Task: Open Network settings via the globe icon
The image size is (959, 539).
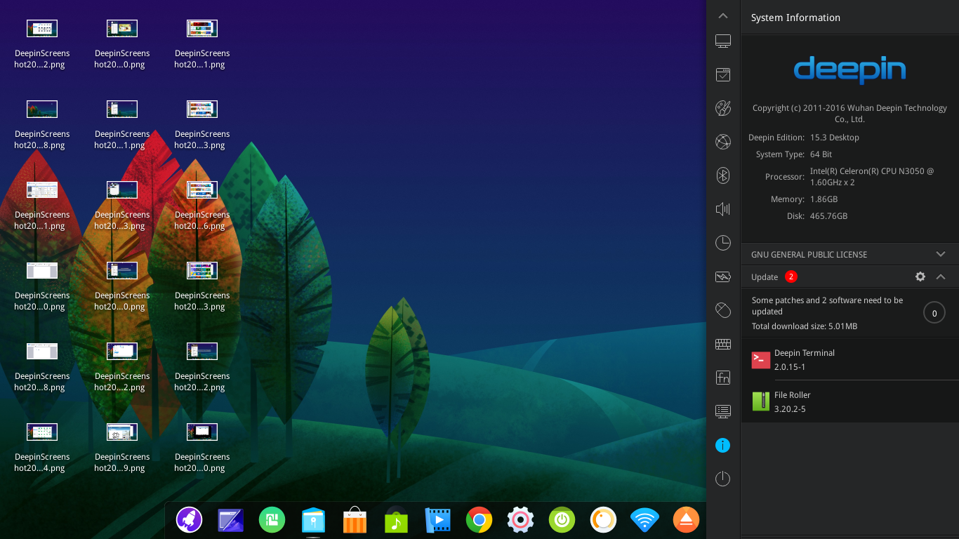Action: pos(723,142)
